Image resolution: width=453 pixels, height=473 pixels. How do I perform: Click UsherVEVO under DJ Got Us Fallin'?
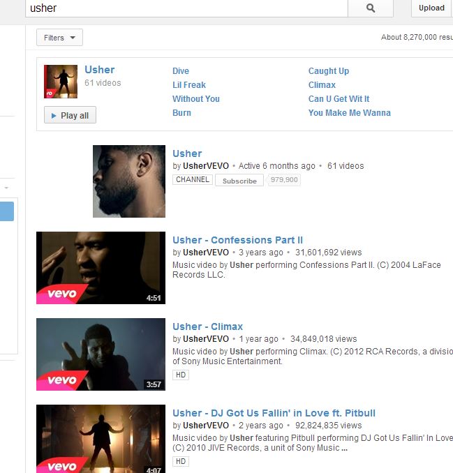[206, 426]
